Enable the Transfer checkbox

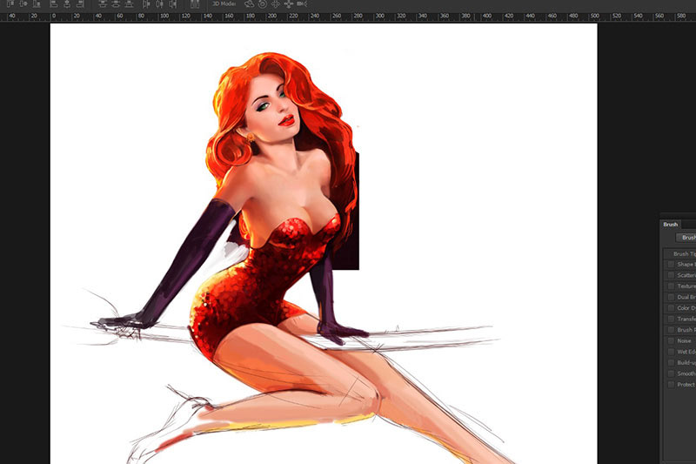coord(671,319)
